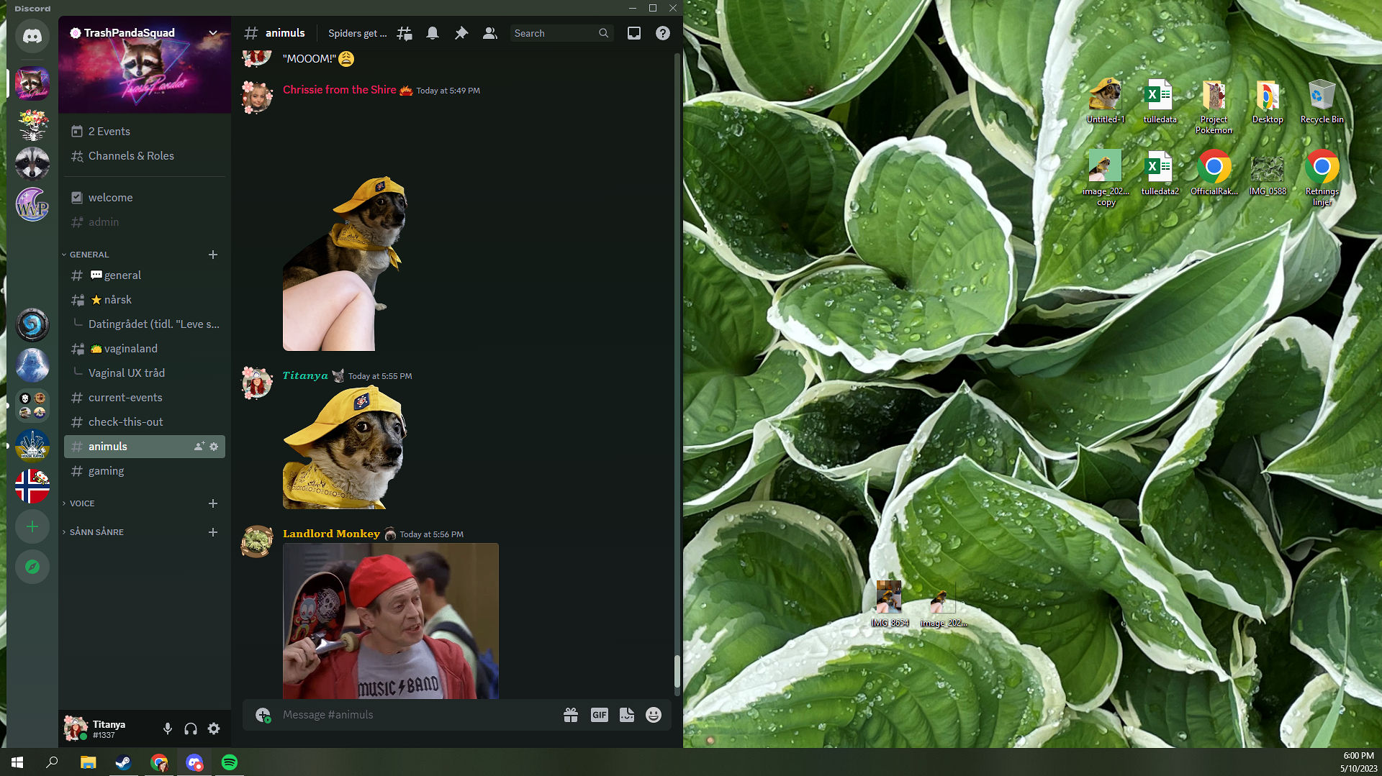
Task: Launch Spotify from the taskbar
Action: point(229,762)
